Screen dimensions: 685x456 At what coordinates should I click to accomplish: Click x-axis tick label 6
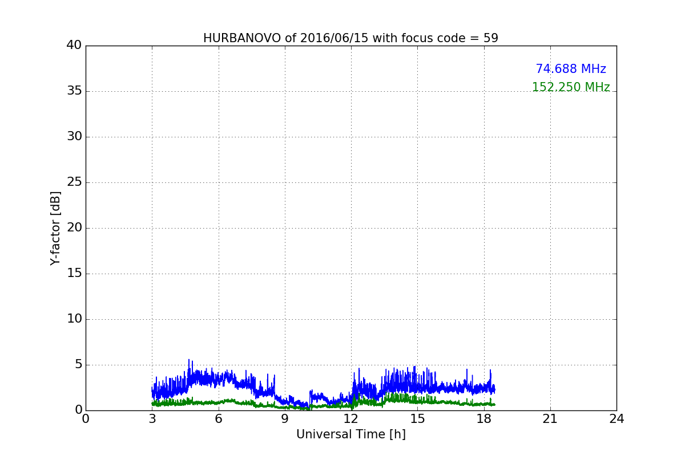(219, 418)
